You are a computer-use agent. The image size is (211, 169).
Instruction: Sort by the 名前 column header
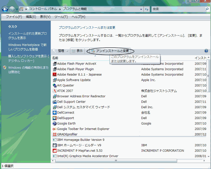click(55, 58)
